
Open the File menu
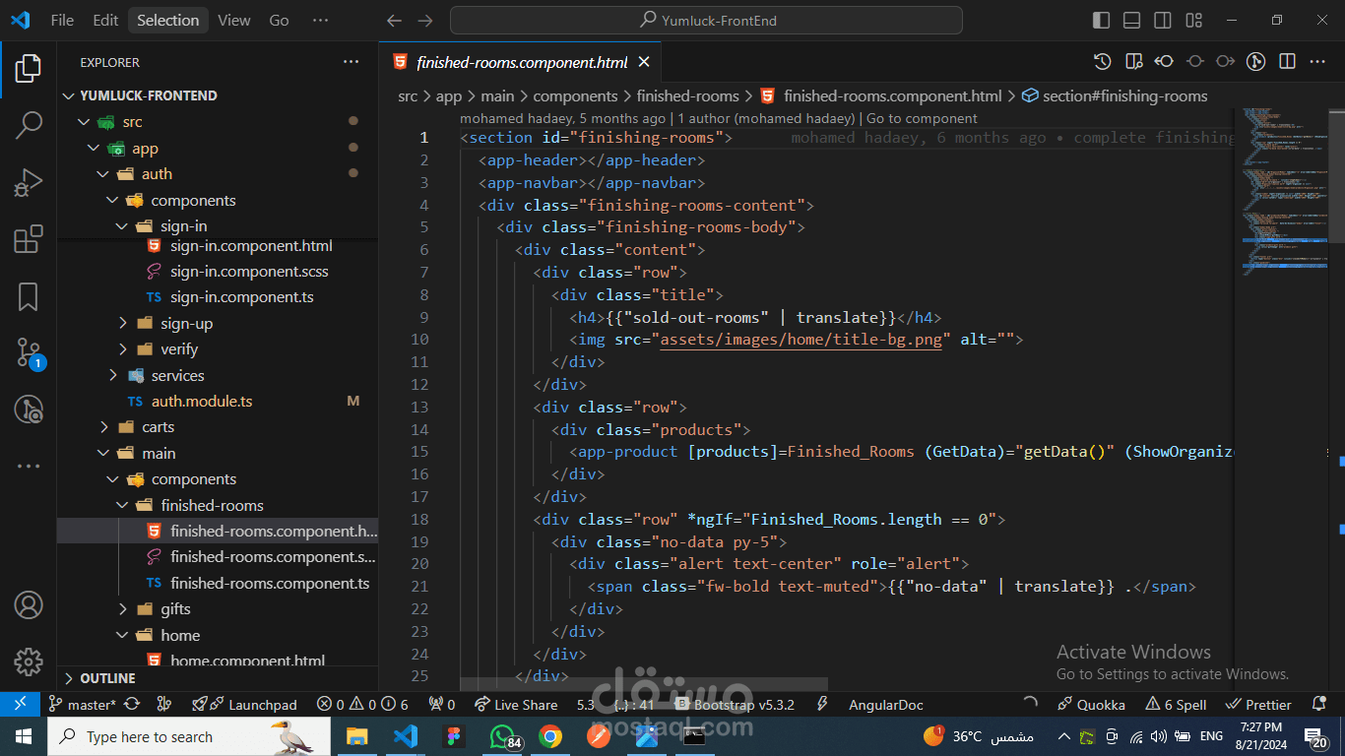click(x=62, y=20)
